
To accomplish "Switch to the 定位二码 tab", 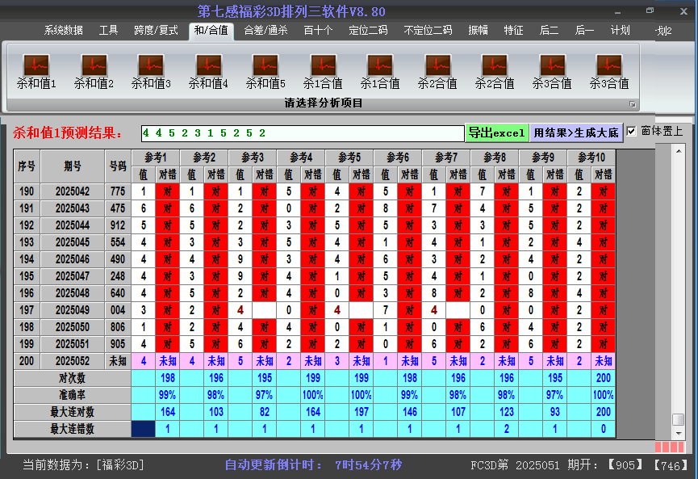I will (x=368, y=31).
